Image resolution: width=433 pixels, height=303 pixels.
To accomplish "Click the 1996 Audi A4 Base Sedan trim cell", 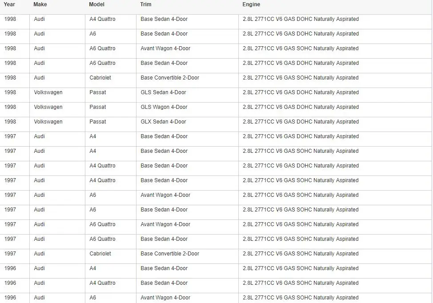I will (x=187, y=271).
